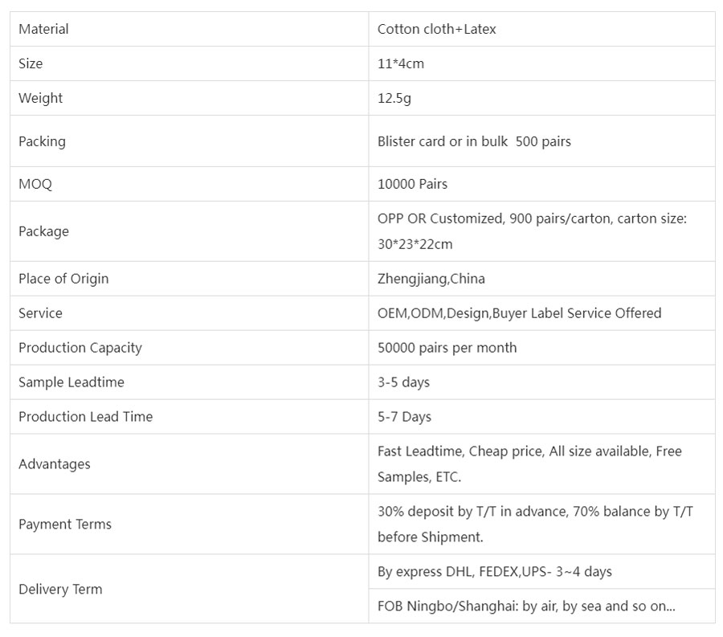
Task: Select the '10000 Pairs' value
Action: [412, 184]
